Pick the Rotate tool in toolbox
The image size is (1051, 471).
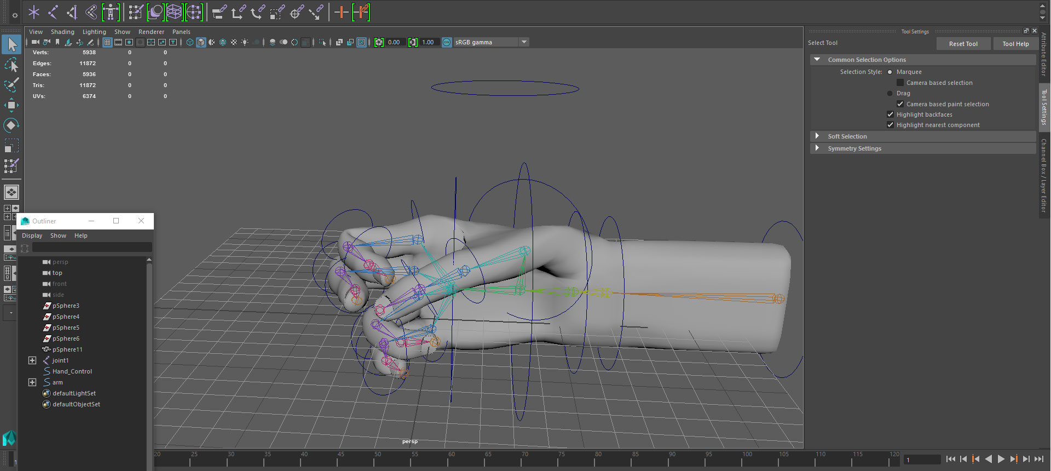coord(11,125)
